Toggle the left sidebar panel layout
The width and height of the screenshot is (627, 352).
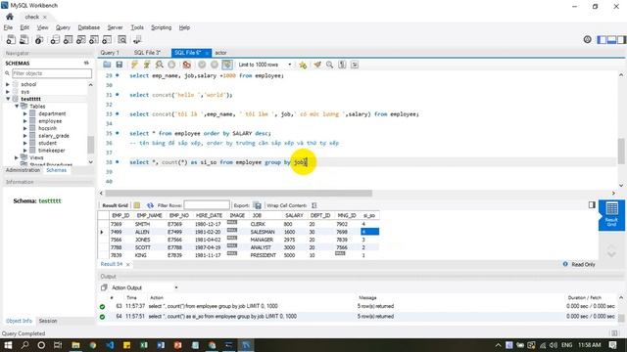(602, 39)
